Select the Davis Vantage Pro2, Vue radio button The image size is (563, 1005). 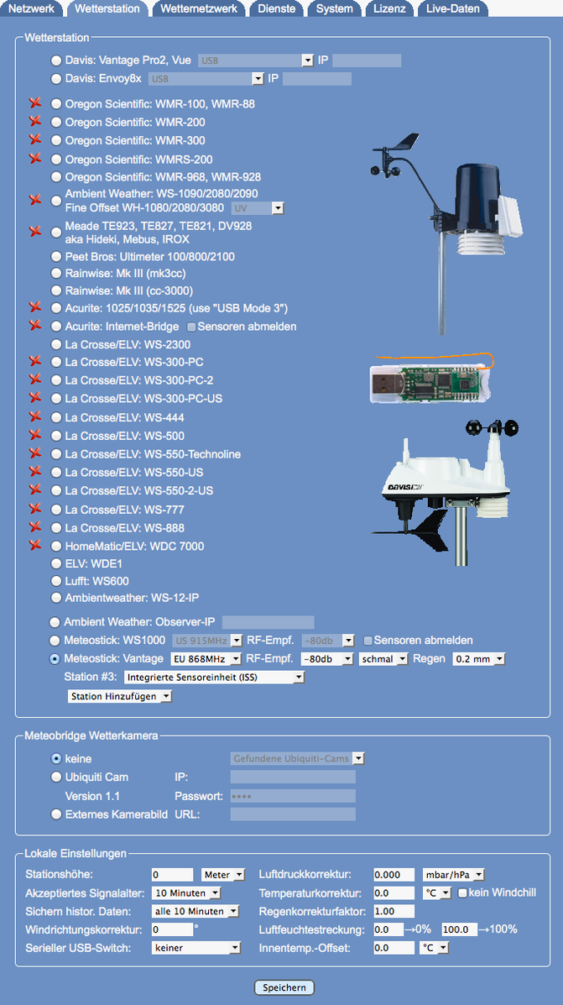coord(56,60)
